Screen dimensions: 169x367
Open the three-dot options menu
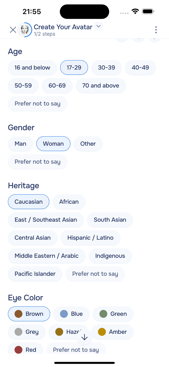[x=156, y=30]
